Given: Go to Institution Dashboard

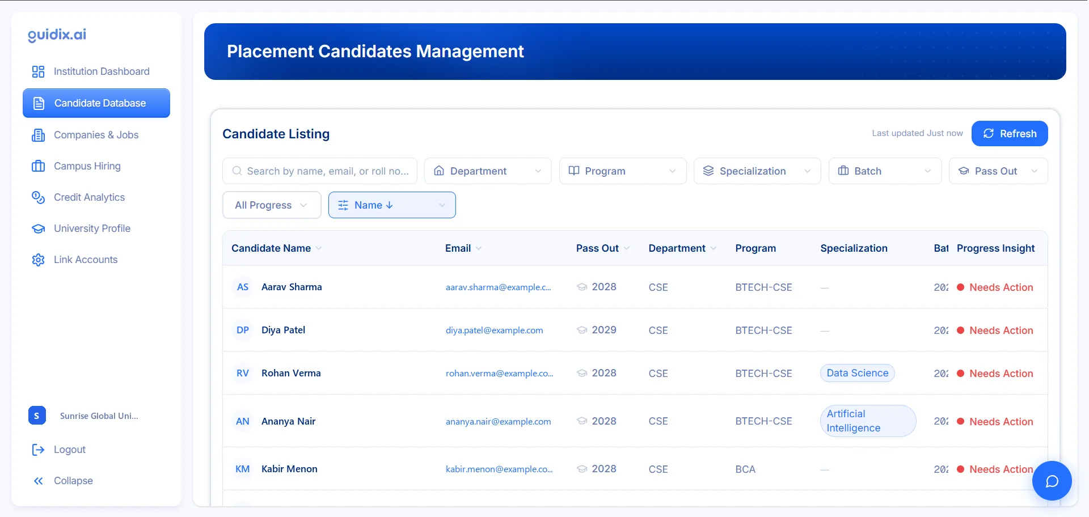Looking at the screenshot, I should [x=96, y=71].
